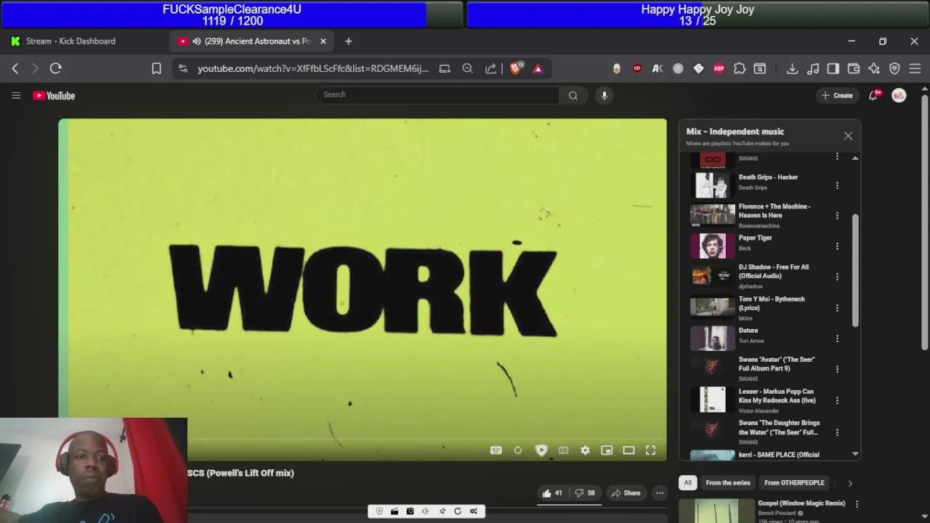930x523 pixels.
Task: Open options for Paper Tiger playlist item
Action: coord(837,246)
